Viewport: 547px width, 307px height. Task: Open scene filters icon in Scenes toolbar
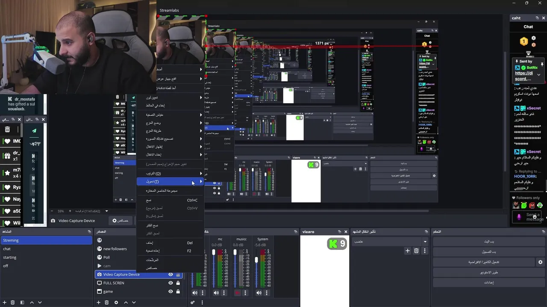click(22, 302)
